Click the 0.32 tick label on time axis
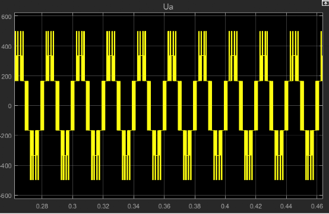329x214 pixels. 103,206
